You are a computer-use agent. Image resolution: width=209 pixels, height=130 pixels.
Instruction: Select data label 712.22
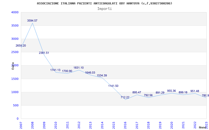tap(125, 97)
